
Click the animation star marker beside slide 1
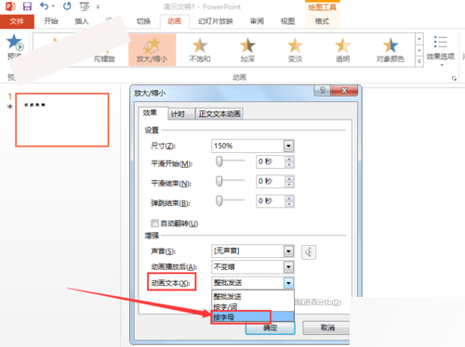pos(10,107)
